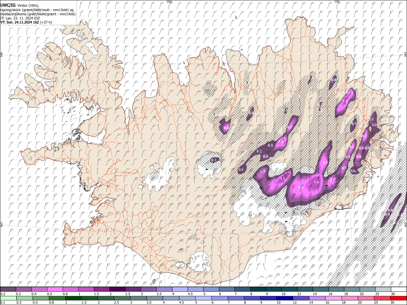Click the 'rigning/skúrir' description line
Viewport: 407px width, 305px height.
point(37,10)
